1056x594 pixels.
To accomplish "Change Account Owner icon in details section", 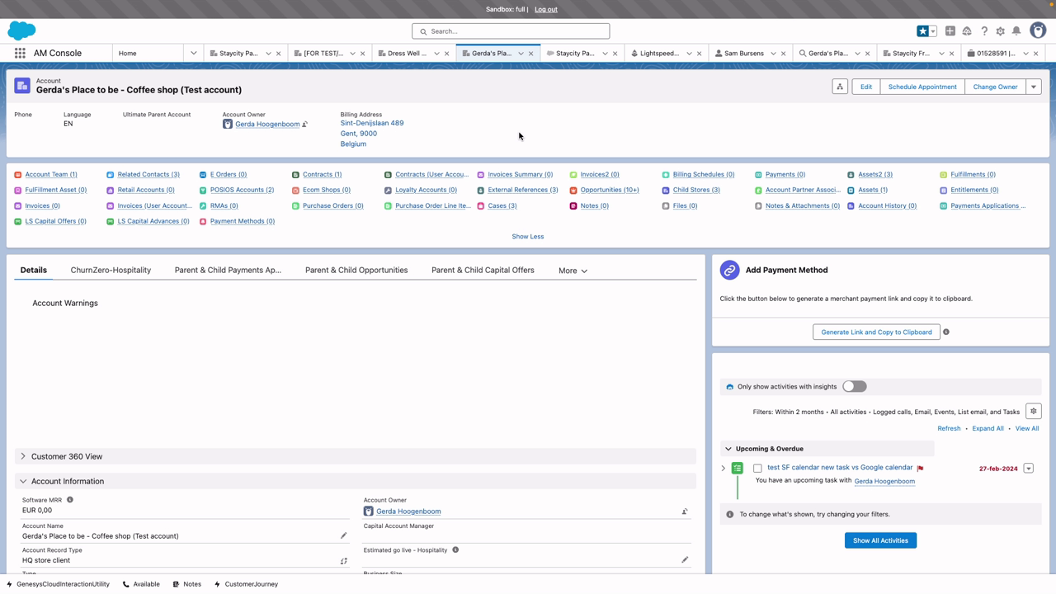I will tap(685, 511).
